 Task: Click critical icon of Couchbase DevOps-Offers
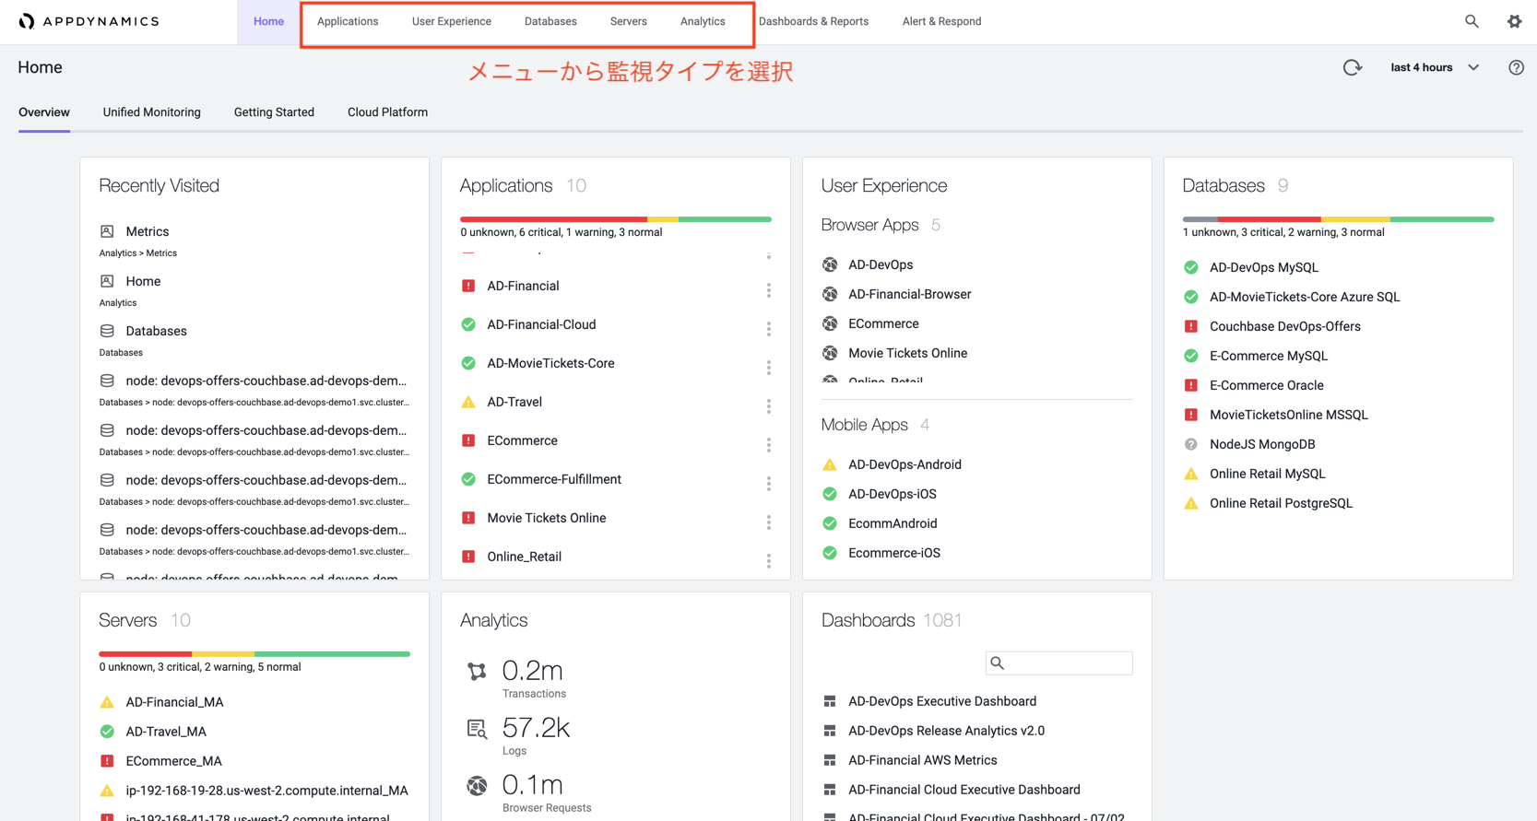point(1191,326)
